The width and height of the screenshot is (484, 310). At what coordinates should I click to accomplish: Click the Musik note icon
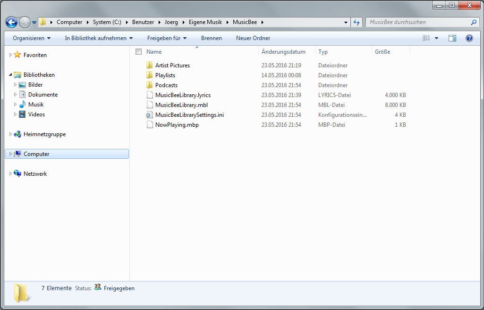tap(22, 105)
